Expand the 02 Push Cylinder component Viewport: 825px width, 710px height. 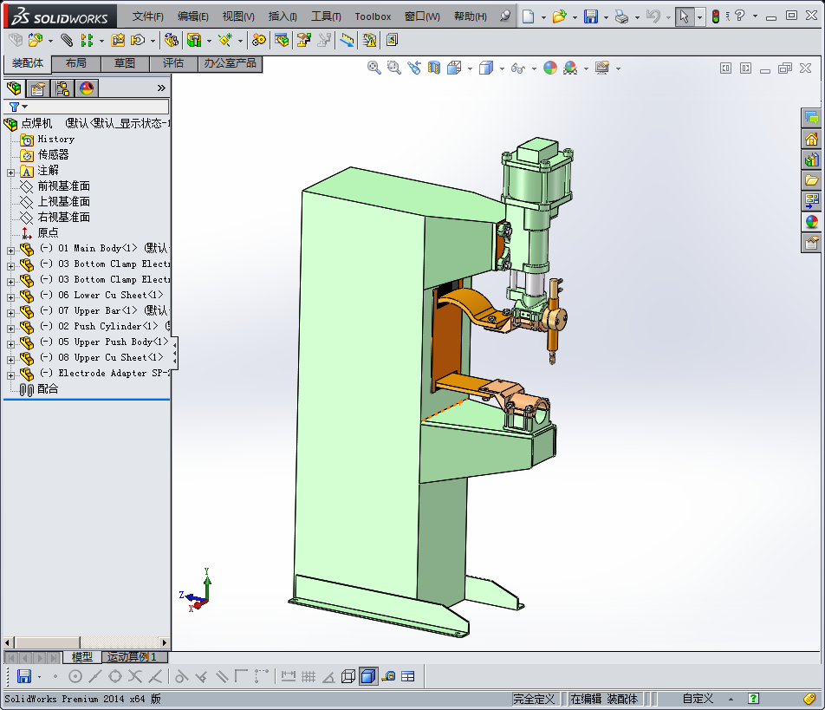[x=10, y=329]
